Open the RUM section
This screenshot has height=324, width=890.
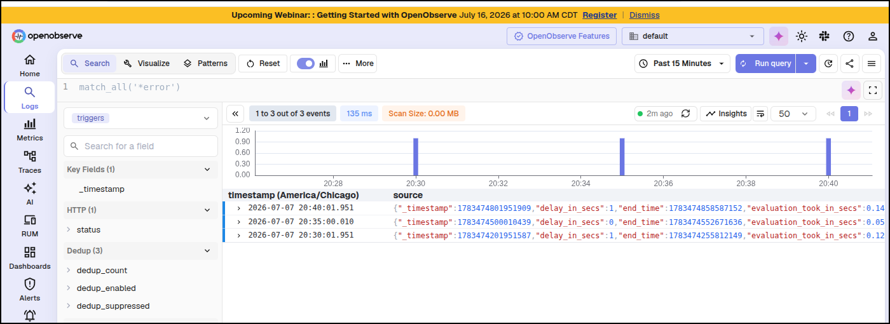(29, 226)
